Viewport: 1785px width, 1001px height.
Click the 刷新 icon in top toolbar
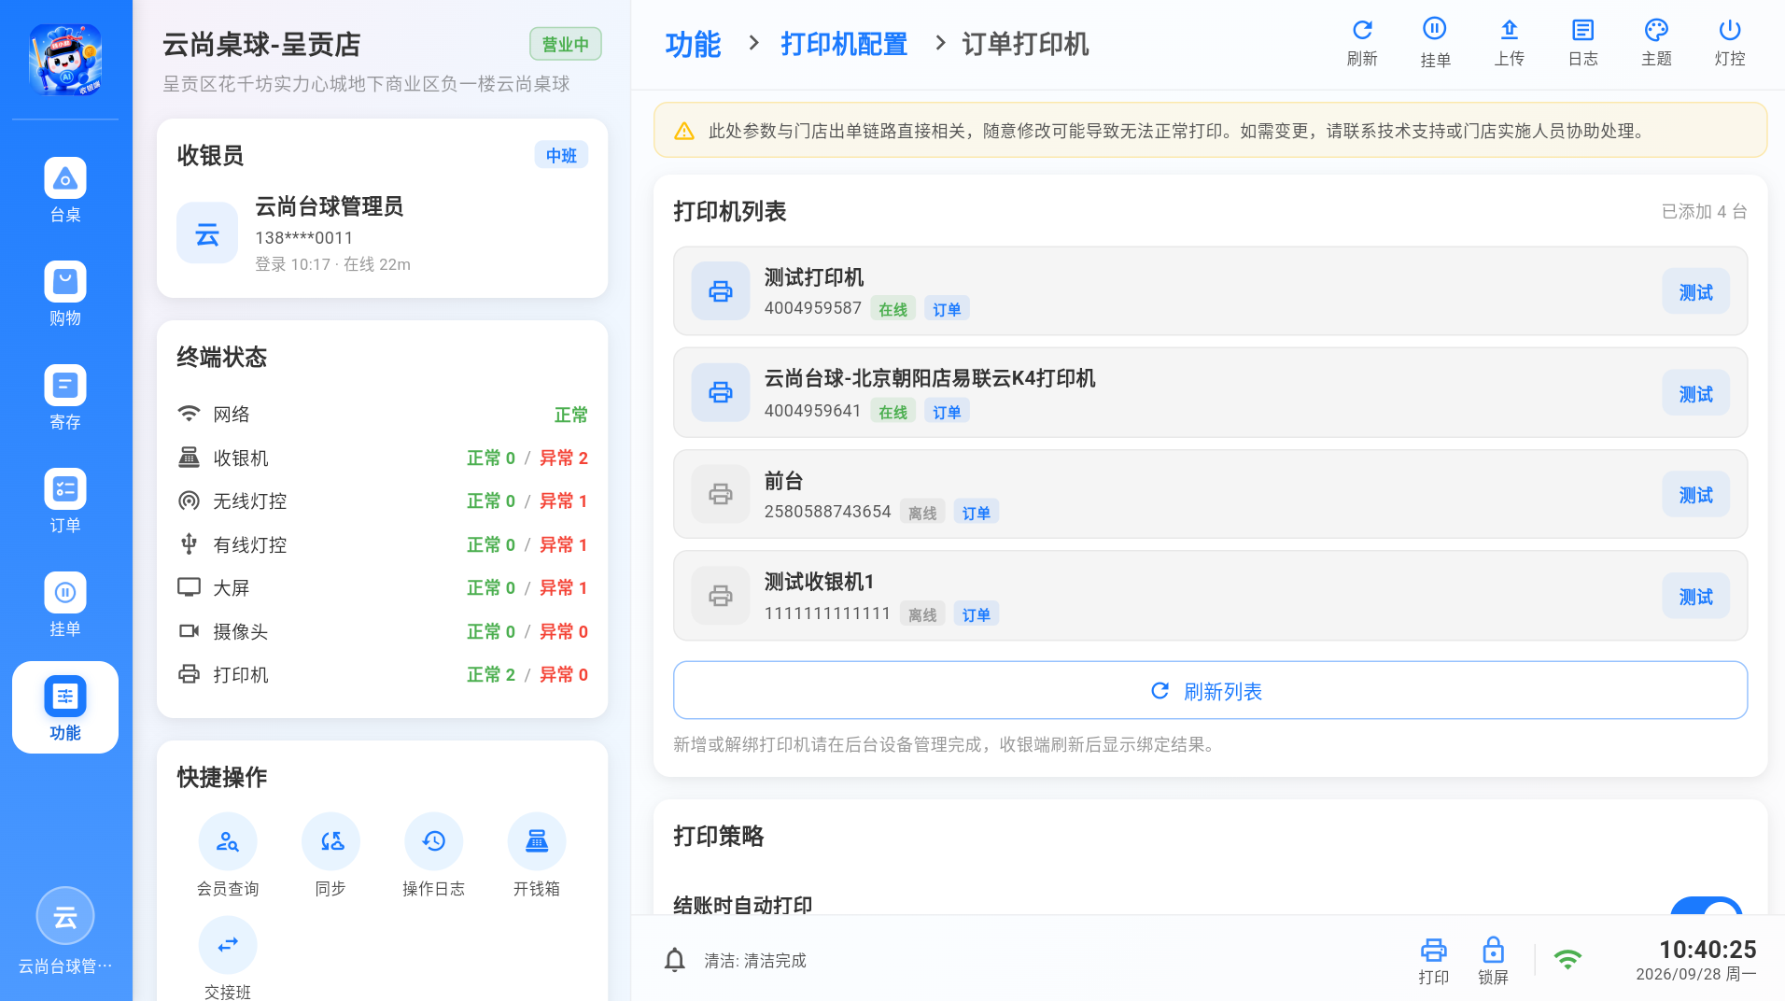coord(1362,43)
